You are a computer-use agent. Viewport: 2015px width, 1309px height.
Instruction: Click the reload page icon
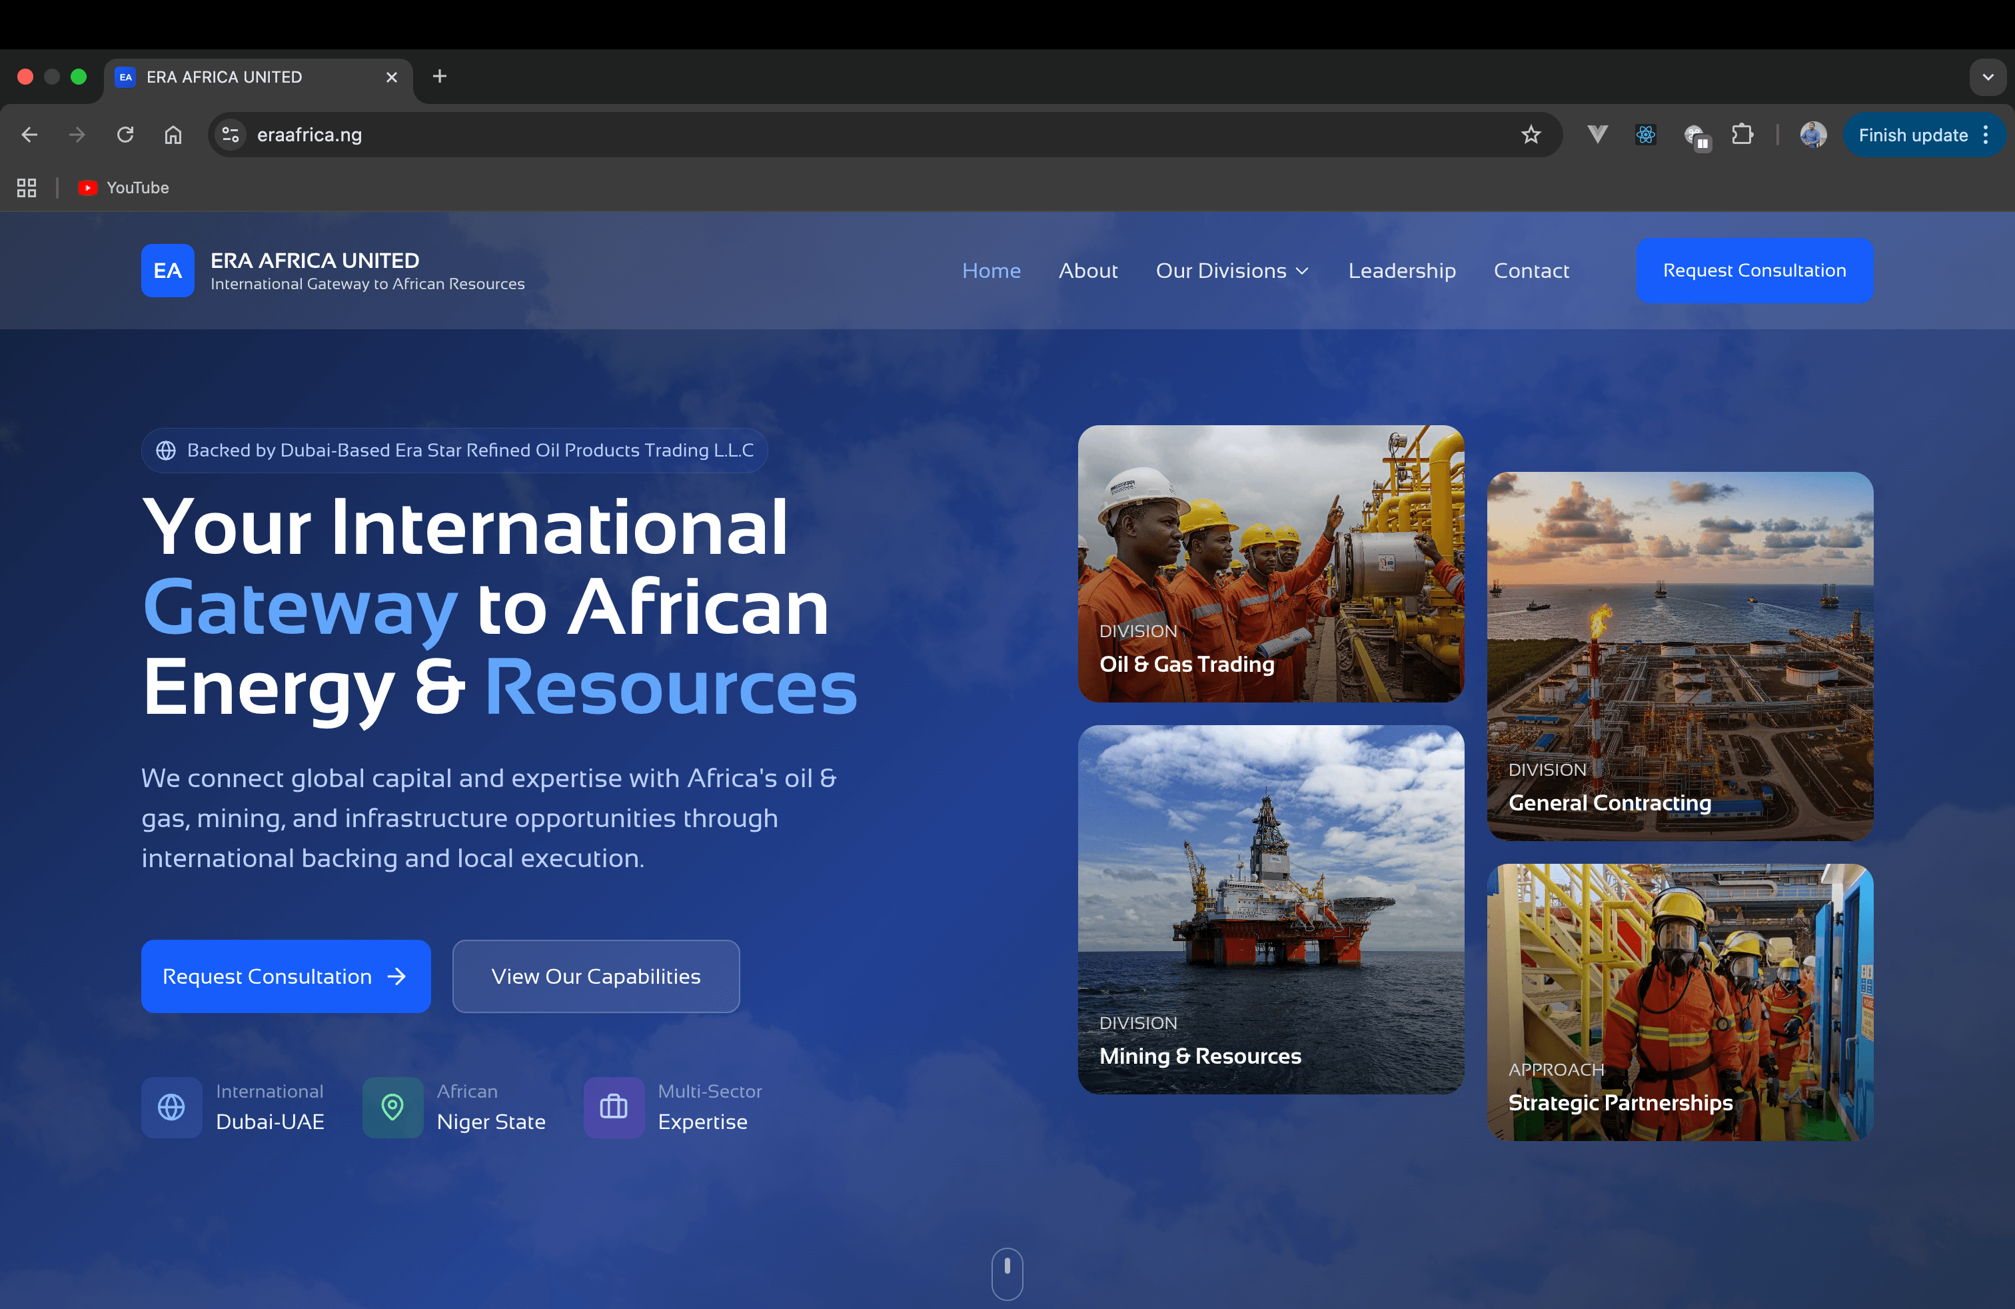click(x=125, y=135)
